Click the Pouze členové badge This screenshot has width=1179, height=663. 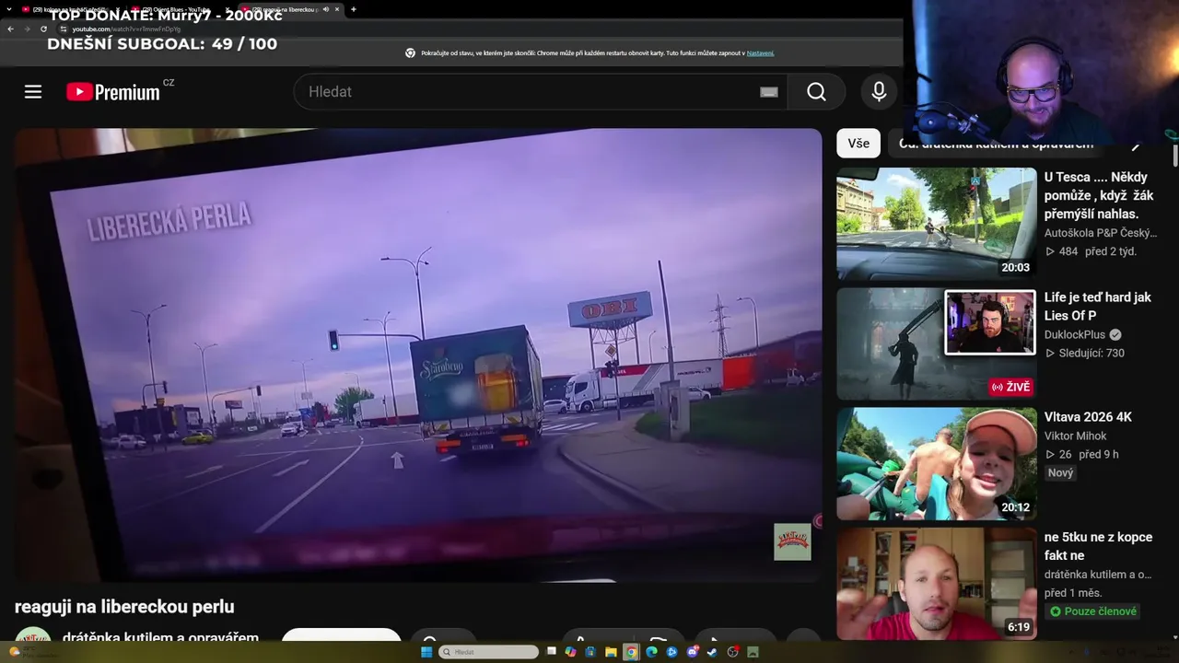pos(1092,611)
